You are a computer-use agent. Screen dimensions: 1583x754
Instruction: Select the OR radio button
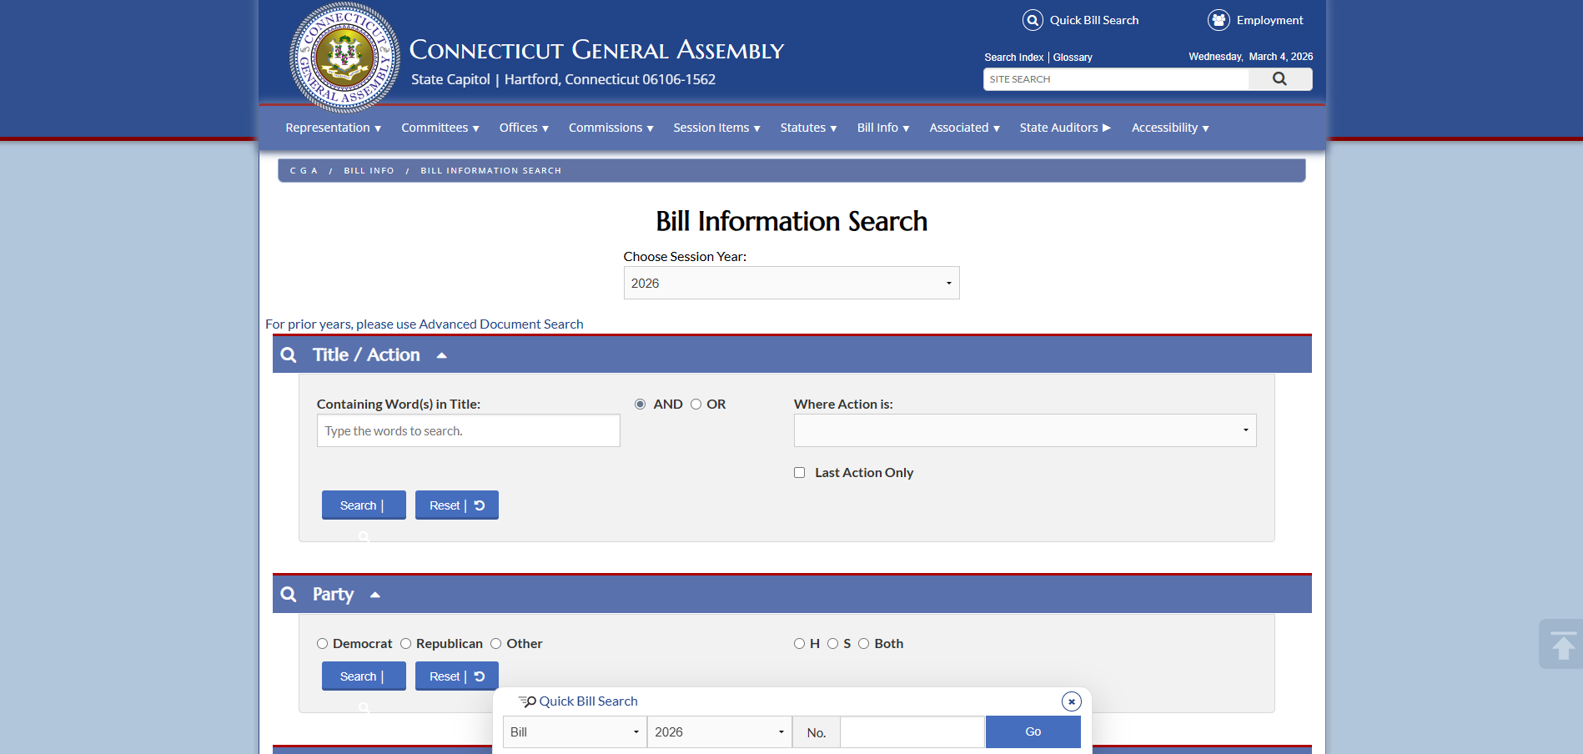pos(696,405)
